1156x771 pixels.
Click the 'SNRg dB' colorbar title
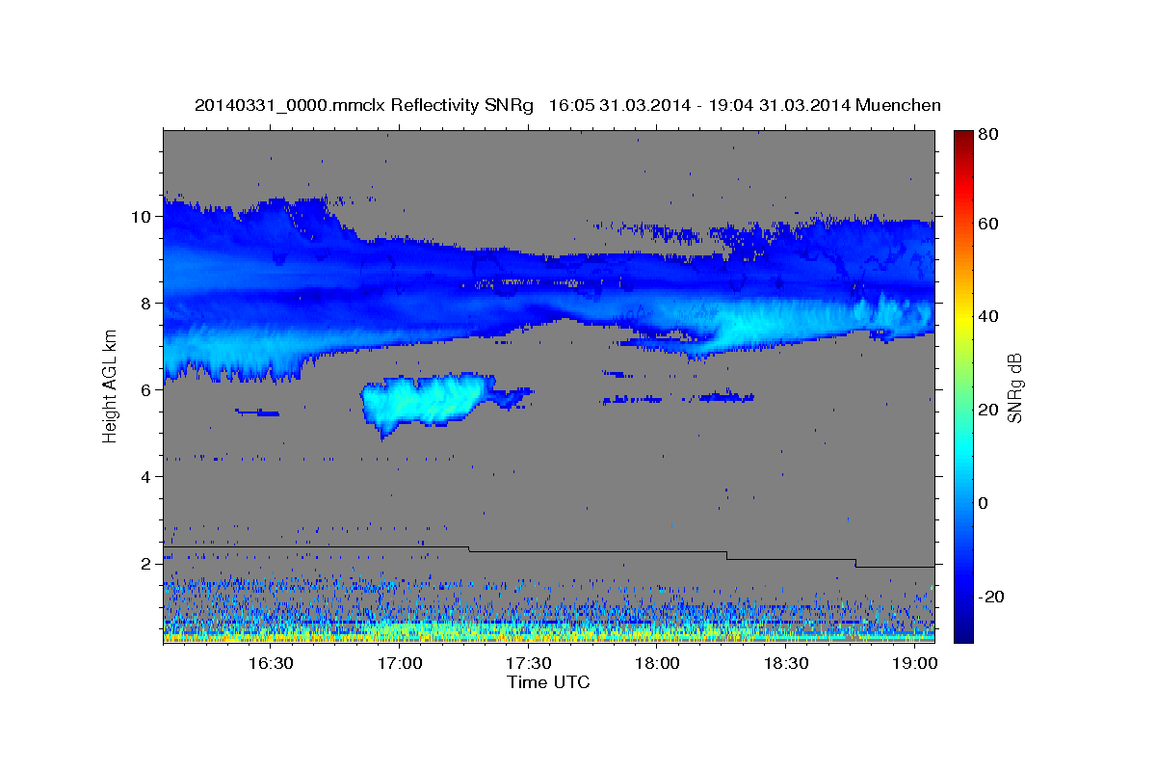tap(1015, 388)
